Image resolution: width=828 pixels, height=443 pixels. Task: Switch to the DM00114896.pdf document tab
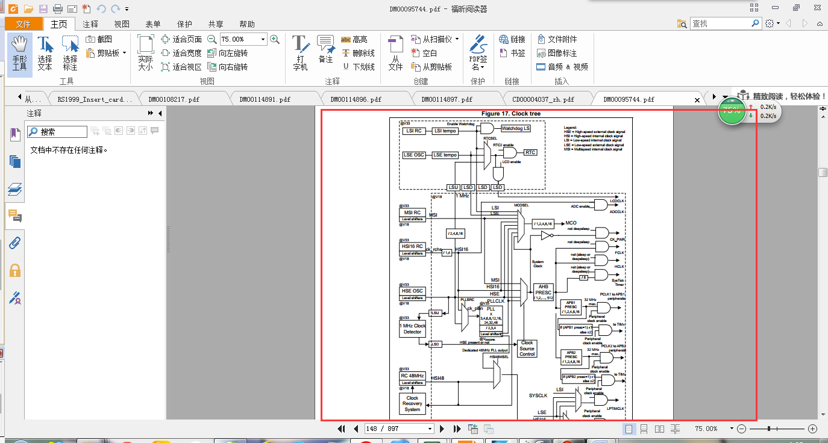(356, 99)
